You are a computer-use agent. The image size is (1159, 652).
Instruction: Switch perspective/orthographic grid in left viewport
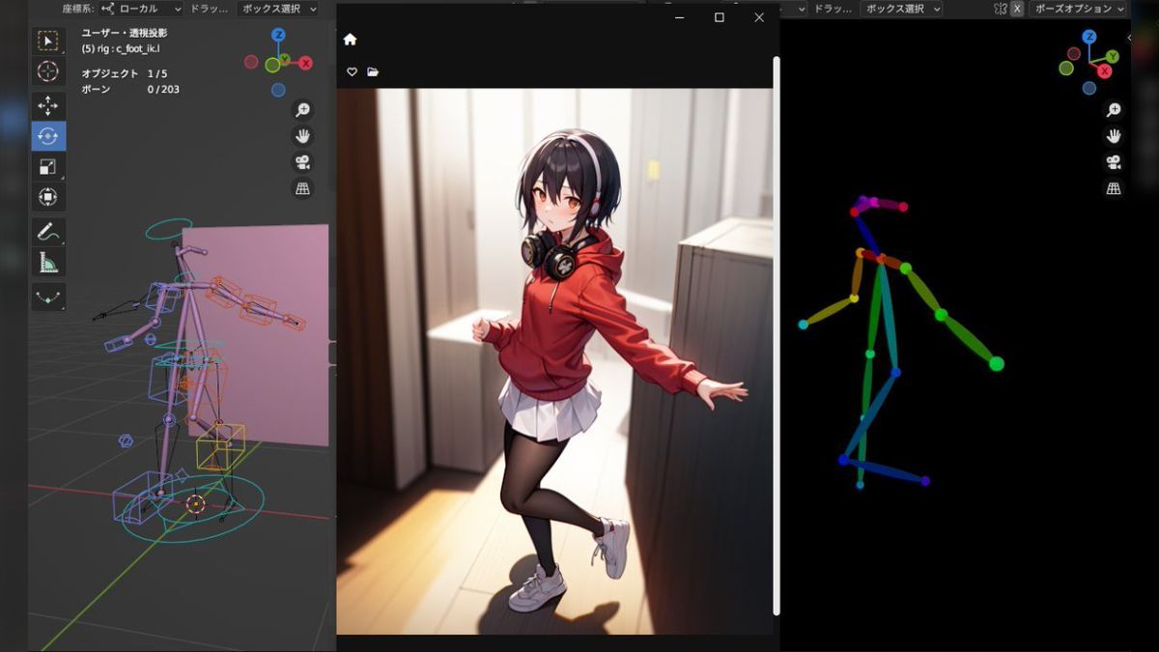(x=302, y=188)
